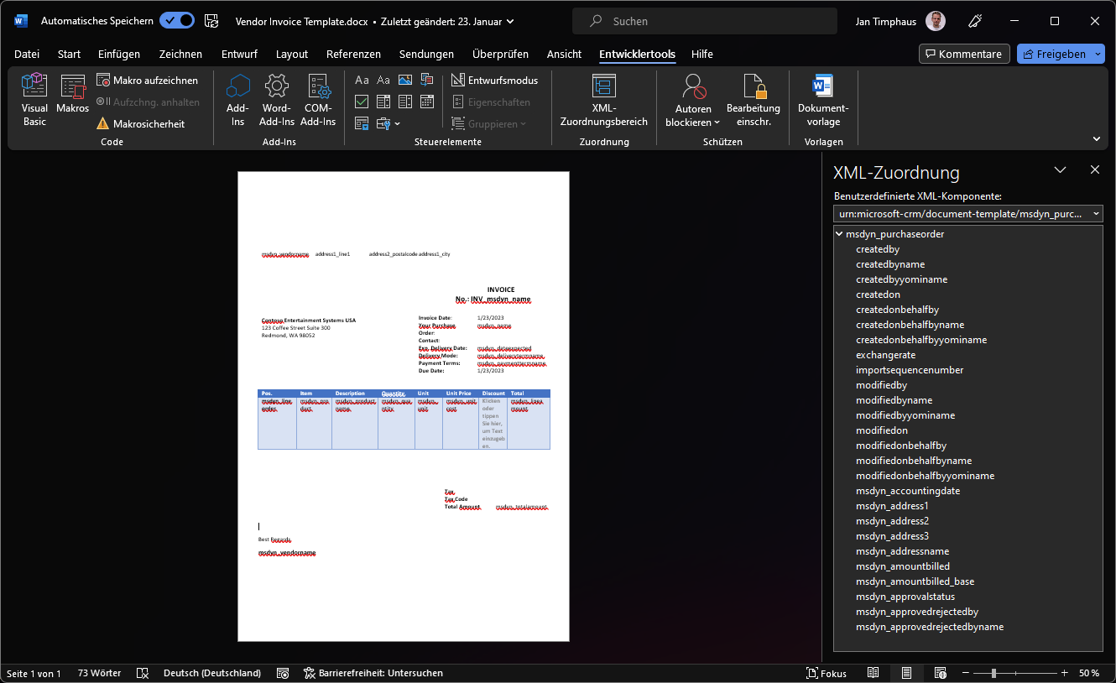The height and width of the screenshot is (683, 1116).
Task: Click 50 % zoom level
Action: pos(1089,673)
